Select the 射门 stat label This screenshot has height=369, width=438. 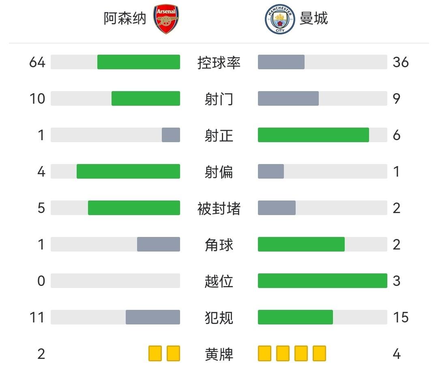[219, 99]
